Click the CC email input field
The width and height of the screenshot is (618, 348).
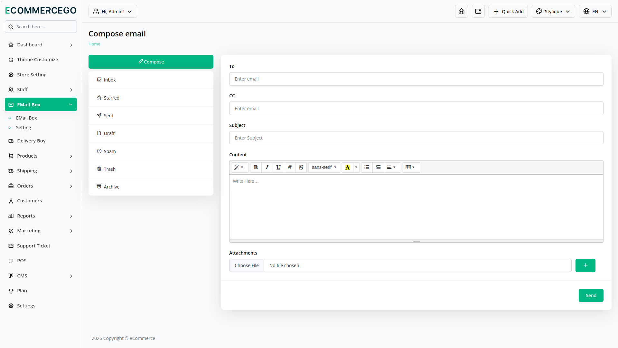416,108
